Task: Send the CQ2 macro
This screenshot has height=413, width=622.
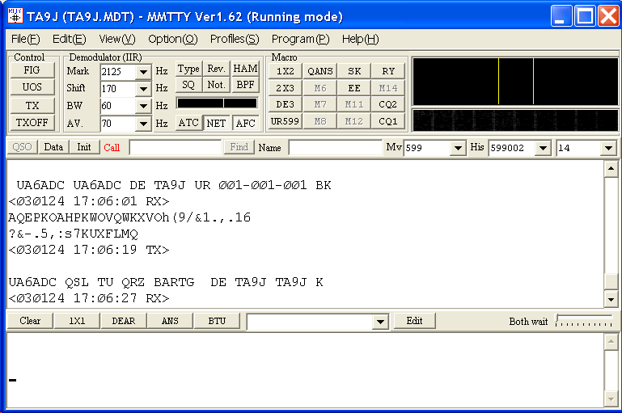Action: coord(388,104)
